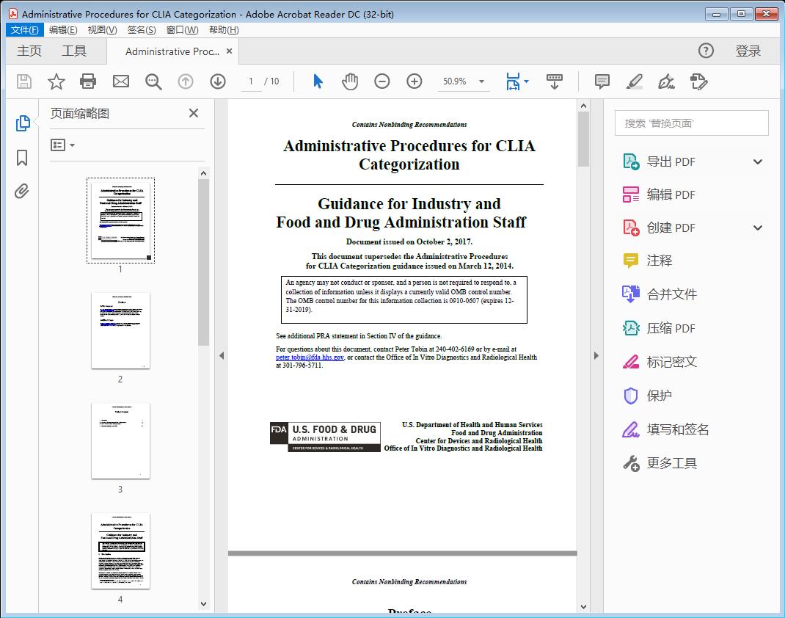This screenshot has height=618, width=785.
Task: Select the page 2 thumbnail
Action: (x=120, y=331)
